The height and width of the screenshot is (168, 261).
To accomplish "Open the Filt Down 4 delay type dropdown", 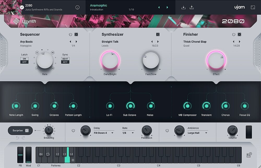I will pos(104,133).
